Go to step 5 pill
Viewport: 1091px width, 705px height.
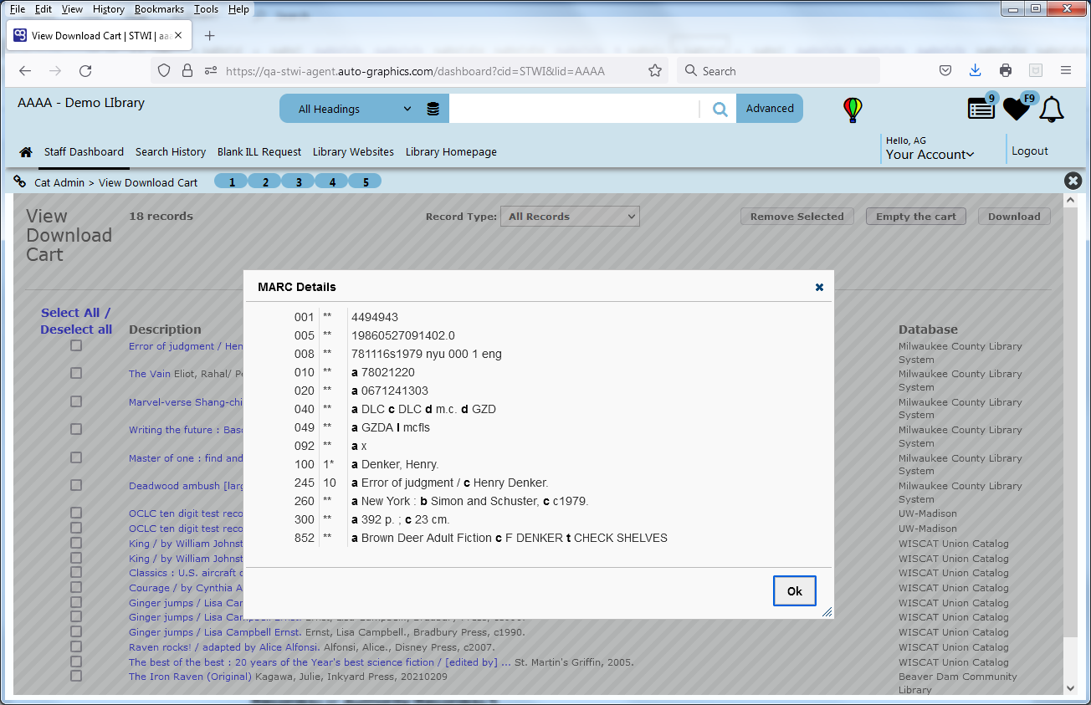tap(366, 181)
